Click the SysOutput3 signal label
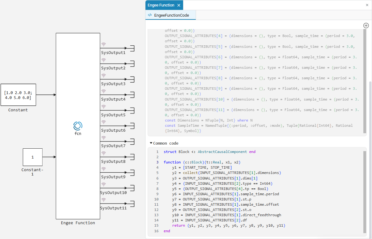 pos(113,84)
